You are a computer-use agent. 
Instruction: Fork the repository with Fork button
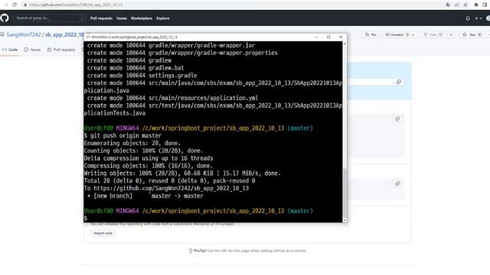click(x=433, y=34)
